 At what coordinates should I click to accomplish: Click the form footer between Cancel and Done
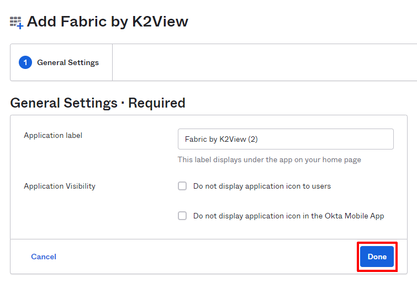click(x=204, y=257)
